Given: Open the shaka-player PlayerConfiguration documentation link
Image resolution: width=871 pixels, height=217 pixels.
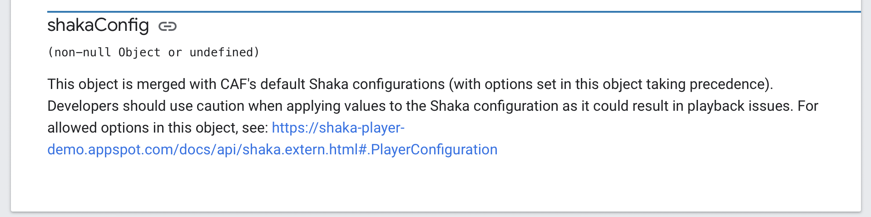Looking at the screenshot, I should (x=272, y=149).
